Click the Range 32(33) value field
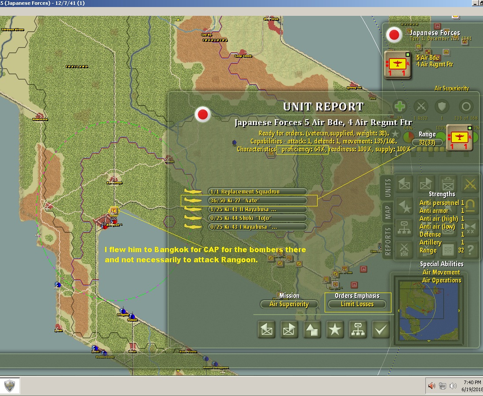Image resolution: width=483 pixels, height=396 pixels. point(427,143)
